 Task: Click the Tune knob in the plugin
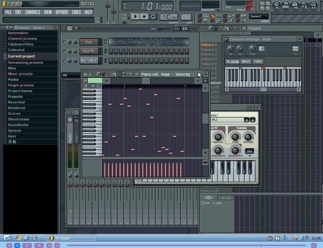pyautogui.click(x=235, y=137)
